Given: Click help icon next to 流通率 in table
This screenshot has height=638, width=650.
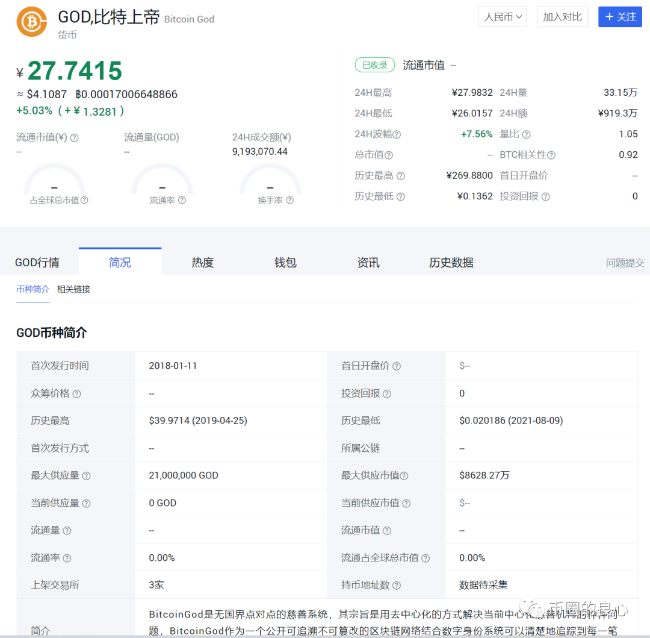Looking at the screenshot, I should (x=67, y=558).
